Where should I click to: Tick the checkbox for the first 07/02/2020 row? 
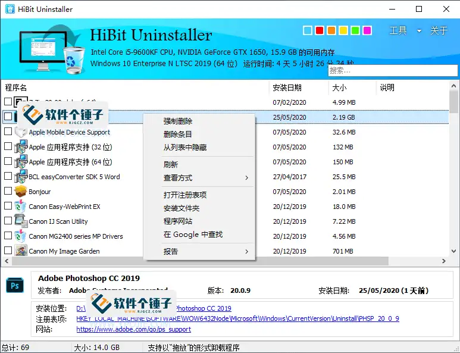tap(8, 102)
